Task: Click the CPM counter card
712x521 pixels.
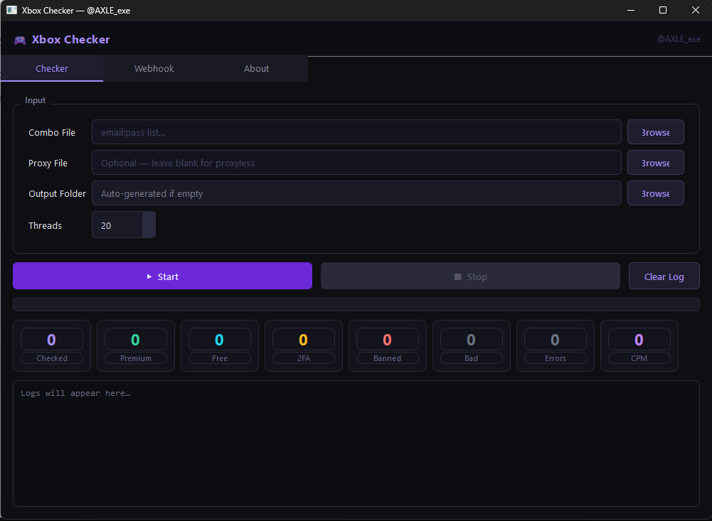Action: point(639,346)
